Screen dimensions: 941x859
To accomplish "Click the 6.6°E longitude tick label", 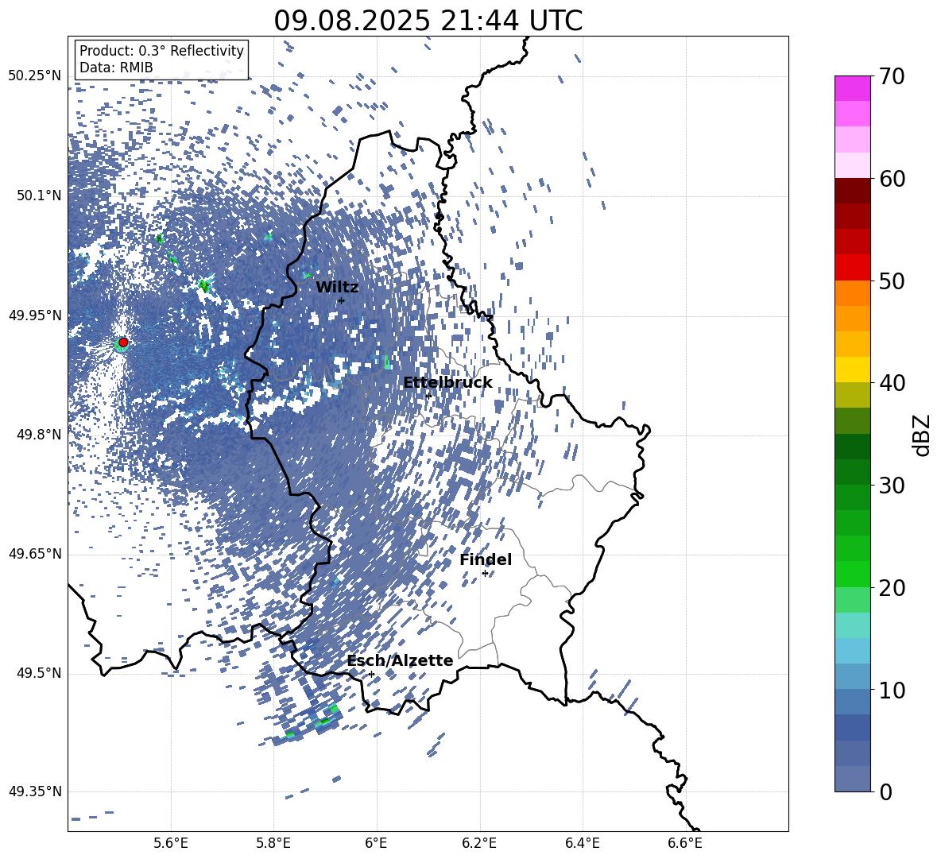I will (685, 843).
